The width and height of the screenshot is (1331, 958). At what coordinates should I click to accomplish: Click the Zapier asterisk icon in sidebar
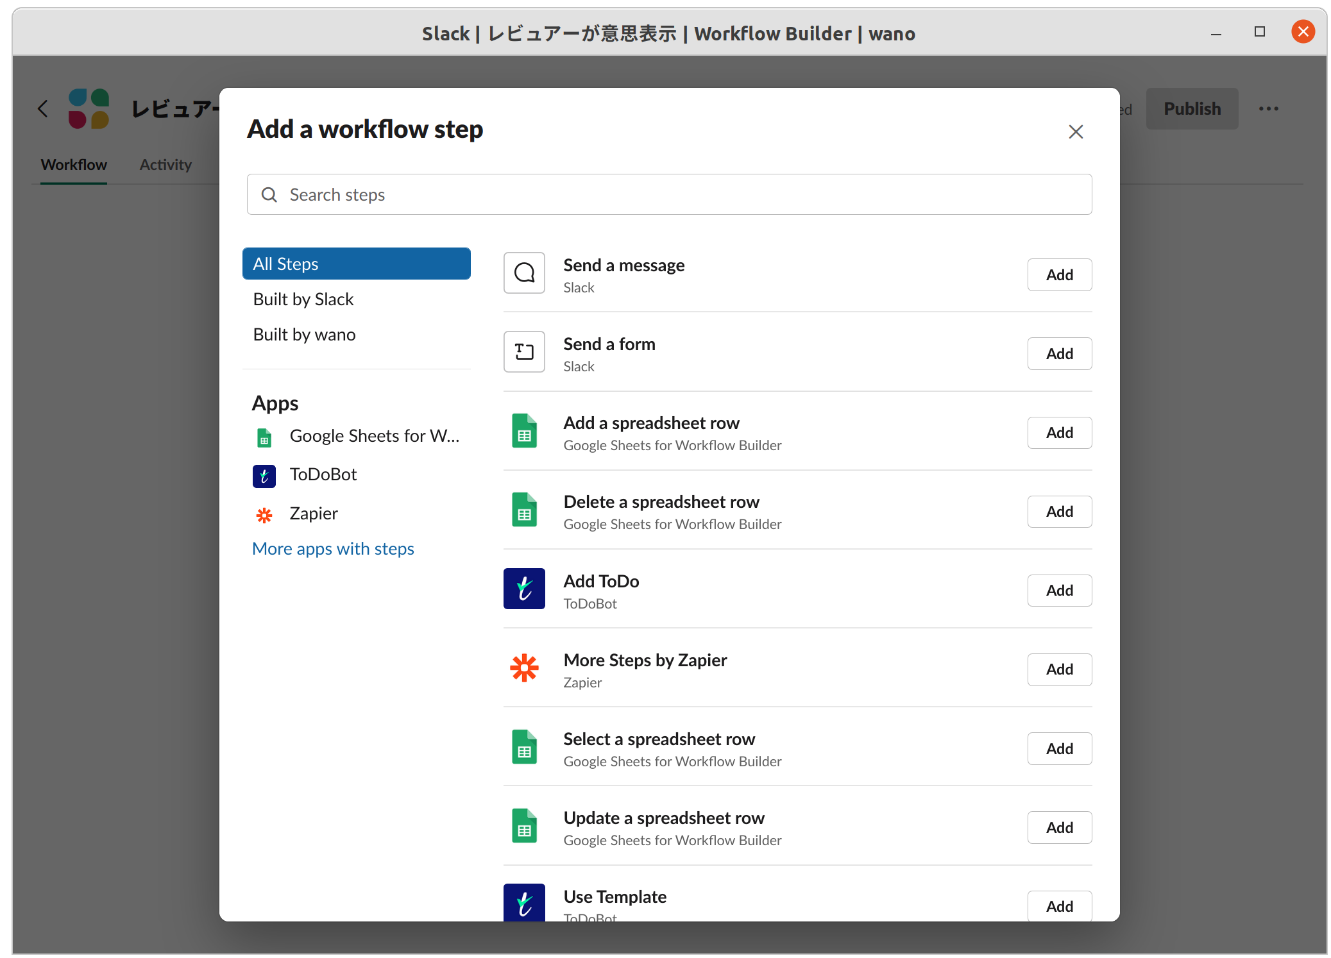(264, 515)
